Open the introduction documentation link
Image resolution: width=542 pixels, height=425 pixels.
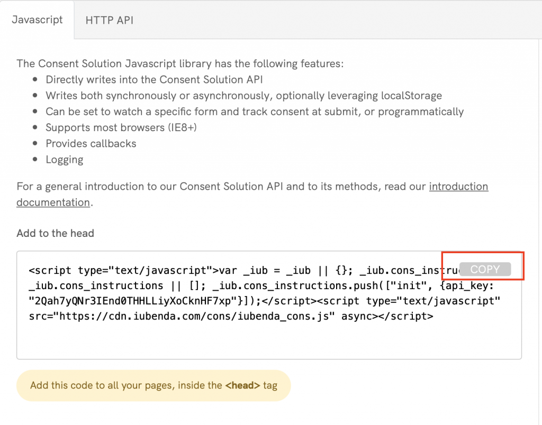click(458, 186)
